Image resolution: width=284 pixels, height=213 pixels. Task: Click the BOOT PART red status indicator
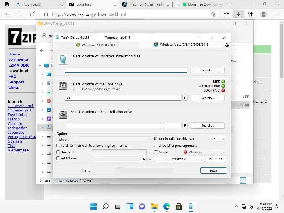(x=223, y=90)
